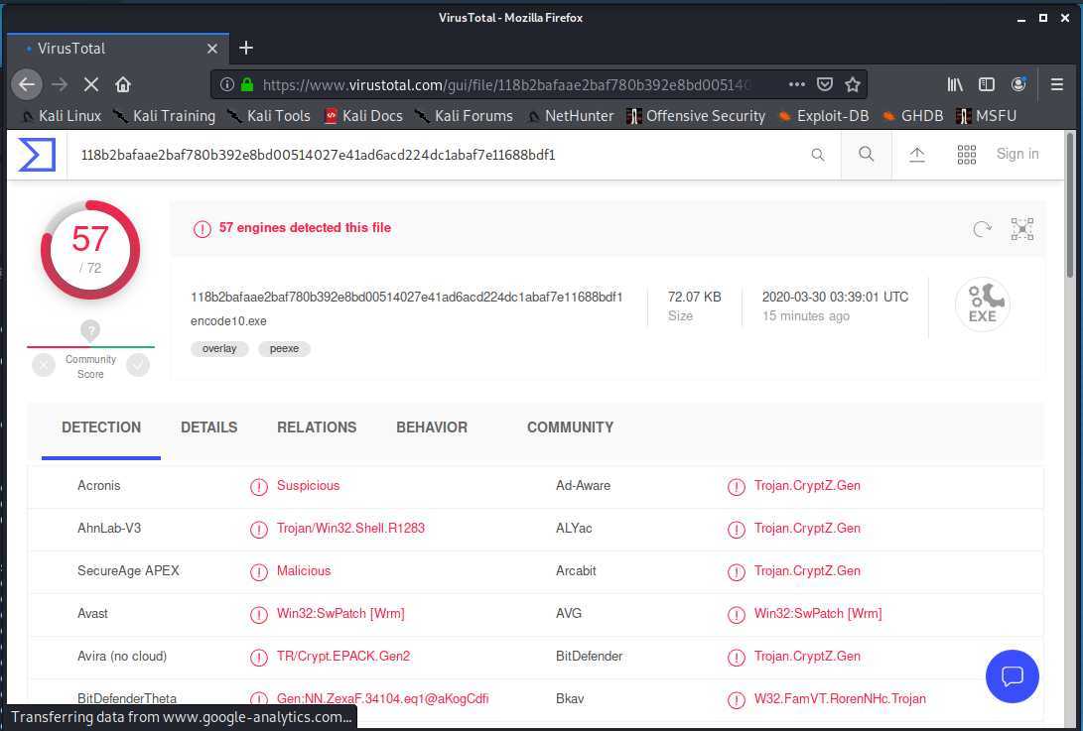The image size is (1083, 731).
Task: Click the file size value 72.07 KB
Action: 694,297
